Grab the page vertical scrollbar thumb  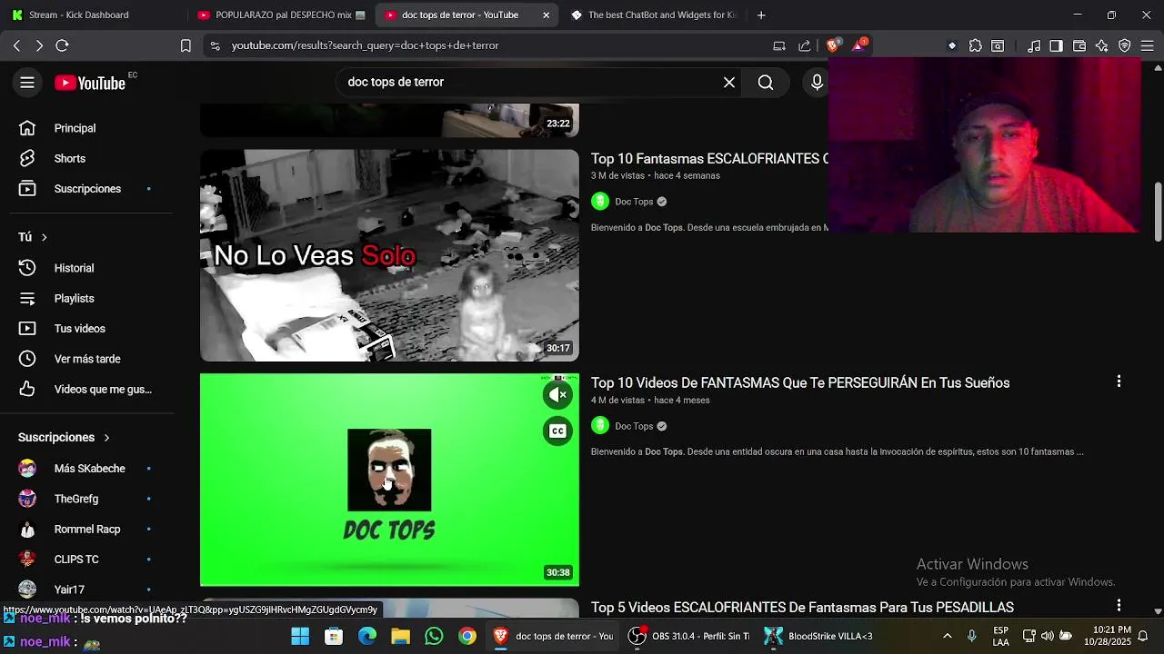click(x=1158, y=212)
